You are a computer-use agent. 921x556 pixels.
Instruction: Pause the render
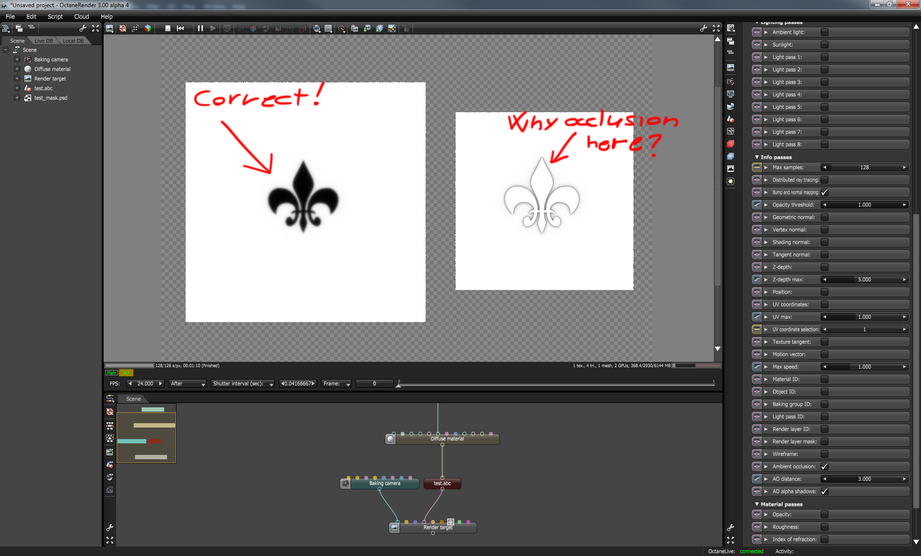click(x=201, y=29)
